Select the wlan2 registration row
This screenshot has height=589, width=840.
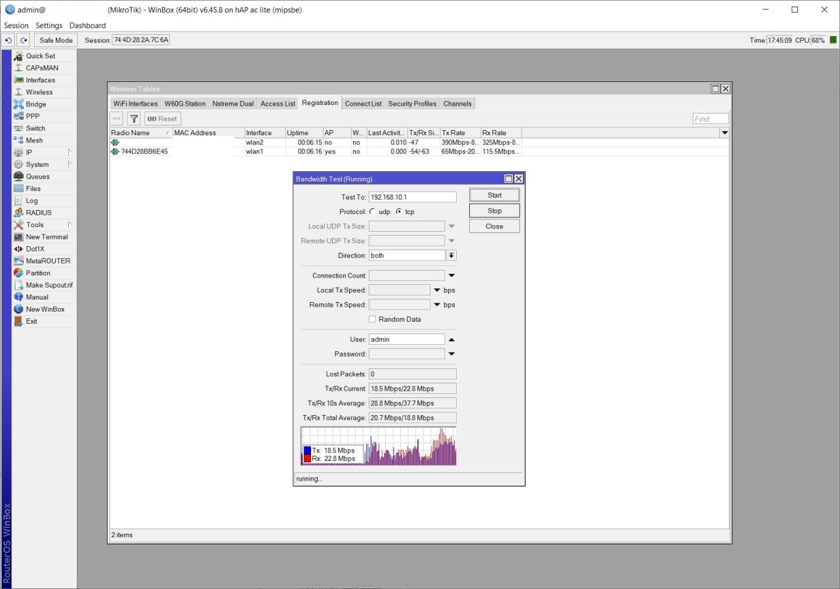click(x=419, y=142)
